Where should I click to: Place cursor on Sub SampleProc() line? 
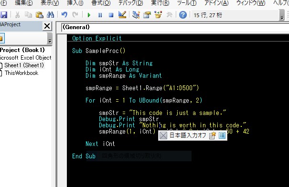tap(98, 51)
